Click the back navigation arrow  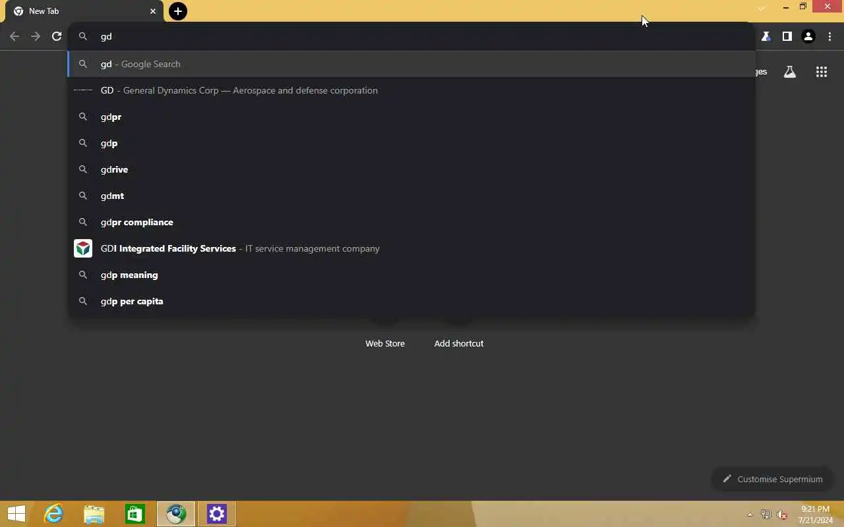point(15,36)
